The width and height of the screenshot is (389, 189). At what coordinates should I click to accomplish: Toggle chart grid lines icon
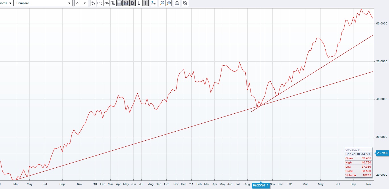[119, 3]
